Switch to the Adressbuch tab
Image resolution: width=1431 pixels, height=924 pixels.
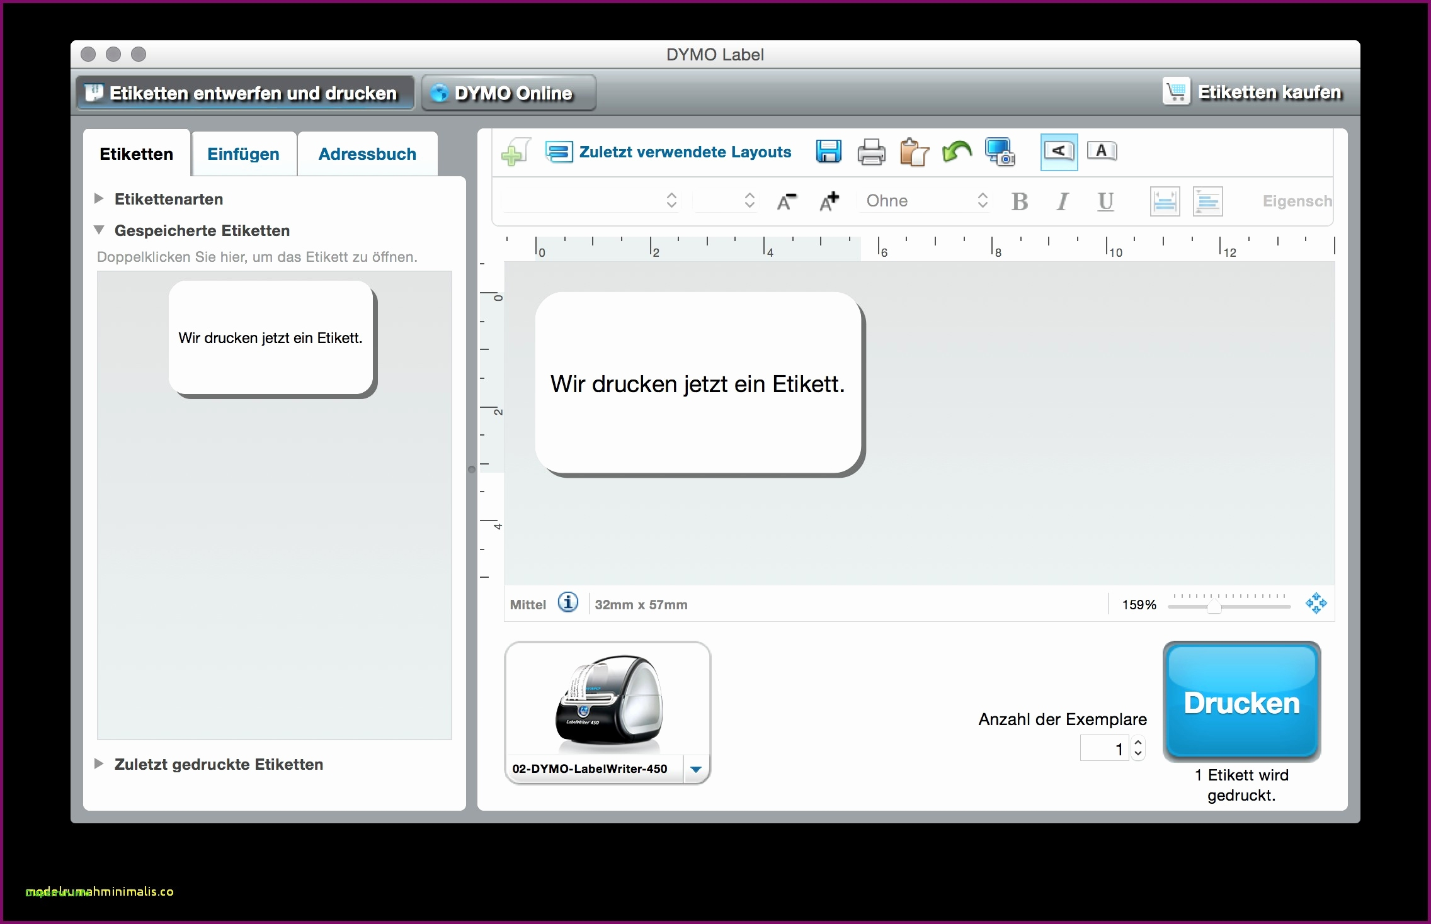pyautogui.click(x=367, y=154)
